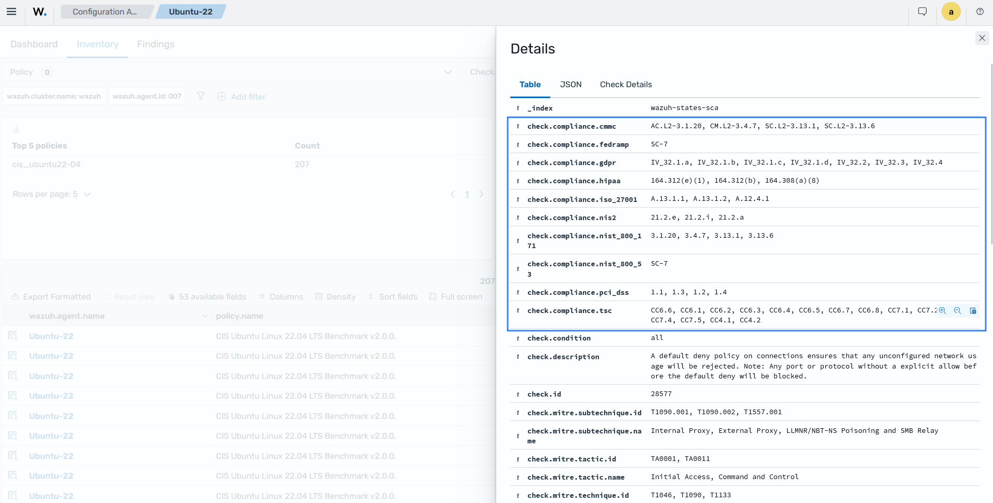Click the wazuh.cluster.name: wazuh filter pill
Screen dimensions: 993x503
point(54,96)
